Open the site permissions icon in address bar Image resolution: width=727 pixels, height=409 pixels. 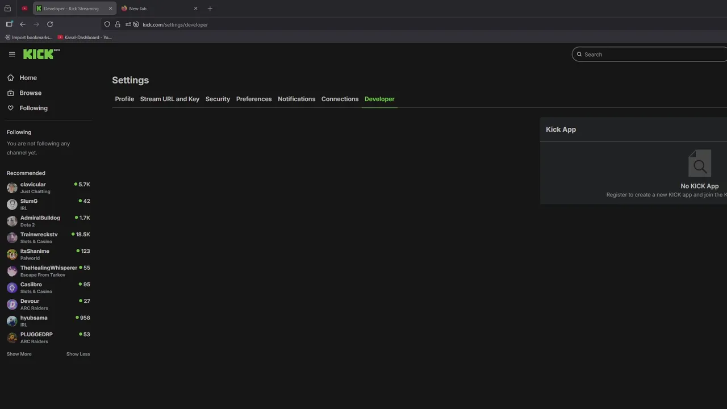(128, 24)
